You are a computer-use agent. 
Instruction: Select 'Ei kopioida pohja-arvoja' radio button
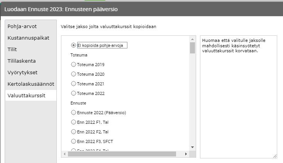point(74,45)
